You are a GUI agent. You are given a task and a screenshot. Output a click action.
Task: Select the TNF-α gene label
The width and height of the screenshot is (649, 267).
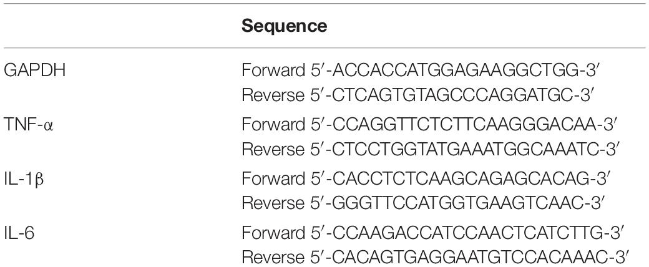[29, 124]
